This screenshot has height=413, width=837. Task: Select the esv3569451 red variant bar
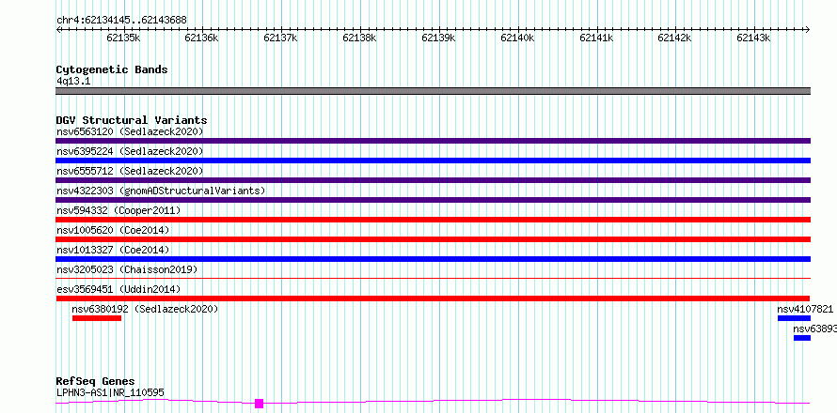point(433,298)
